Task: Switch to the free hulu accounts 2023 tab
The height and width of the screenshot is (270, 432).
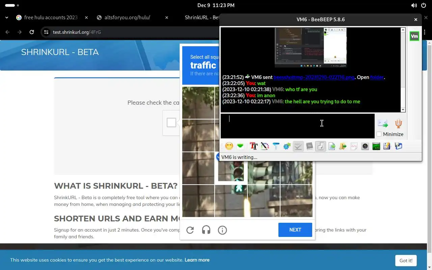Action: [x=51, y=18]
